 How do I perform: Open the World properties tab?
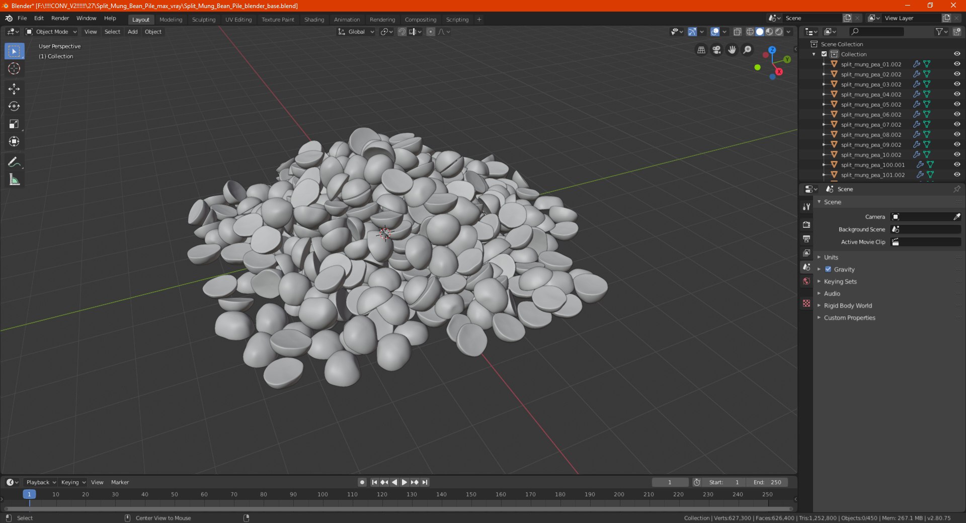(x=807, y=281)
